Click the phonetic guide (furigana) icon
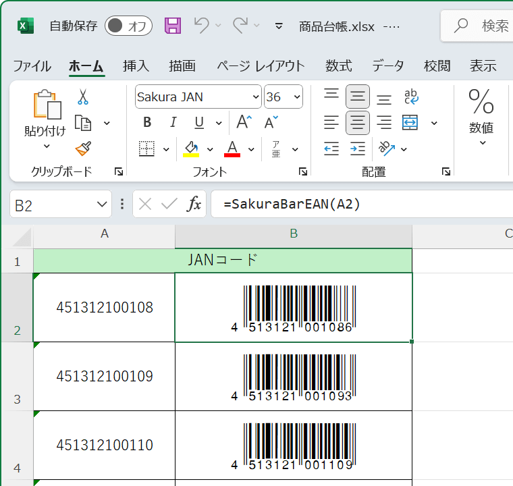This screenshot has width=513, height=486. coord(276,149)
